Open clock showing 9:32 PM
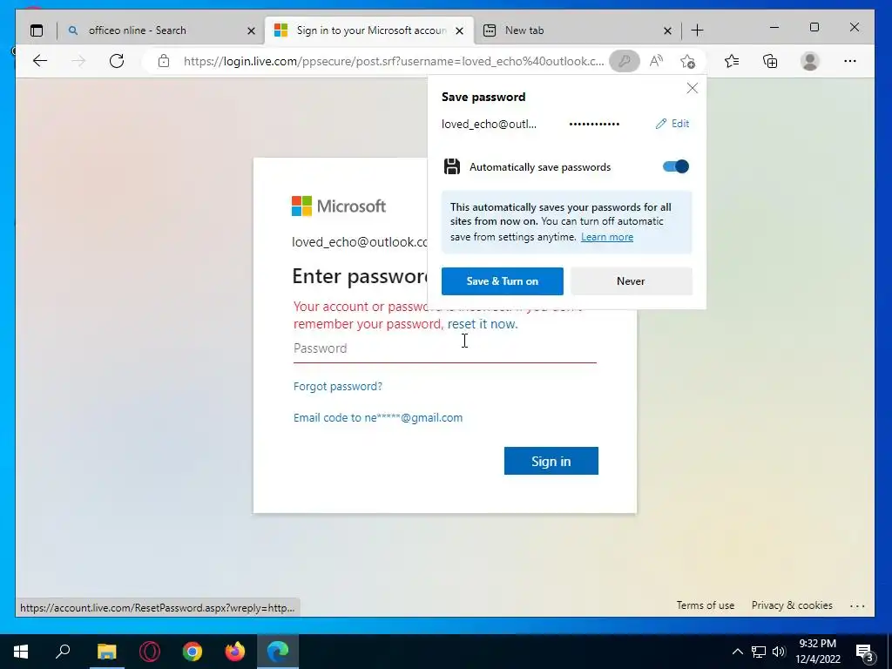This screenshot has height=669, width=892. (817, 652)
